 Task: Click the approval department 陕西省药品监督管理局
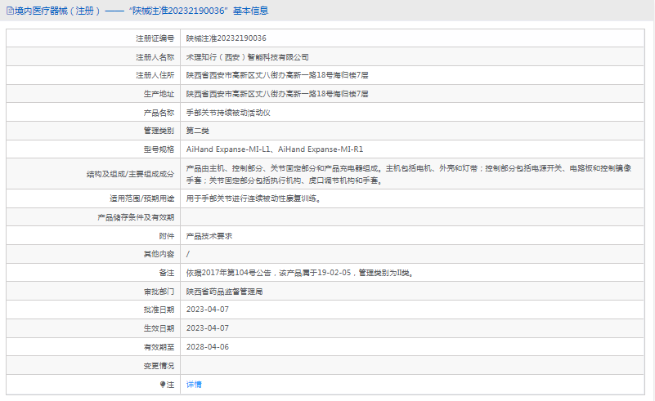pyautogui.click(x=224, y=292)
